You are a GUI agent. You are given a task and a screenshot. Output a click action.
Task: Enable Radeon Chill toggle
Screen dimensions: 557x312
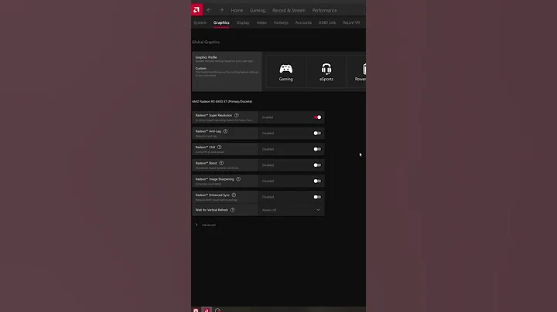(x=317, y=149)
